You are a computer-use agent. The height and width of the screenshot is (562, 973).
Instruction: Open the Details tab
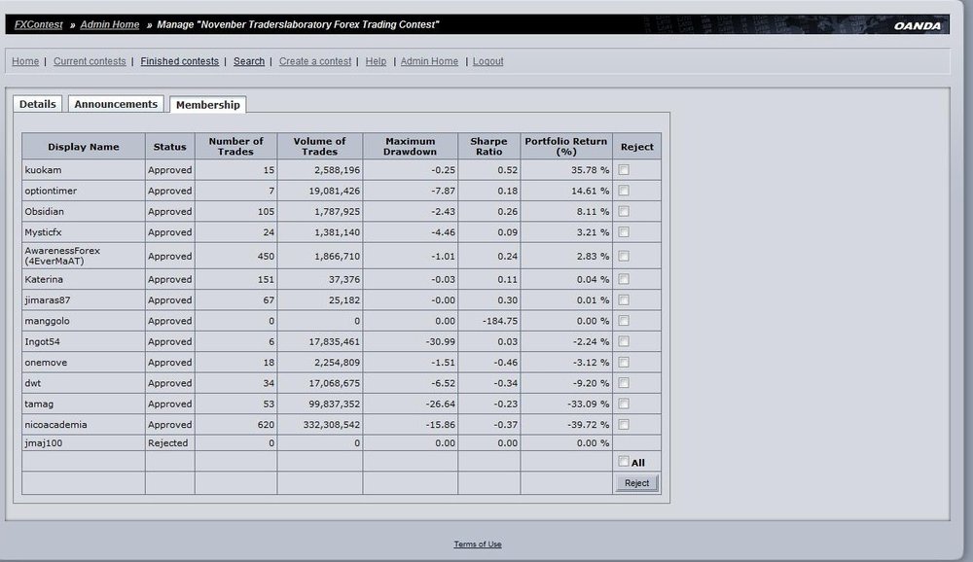37,104
